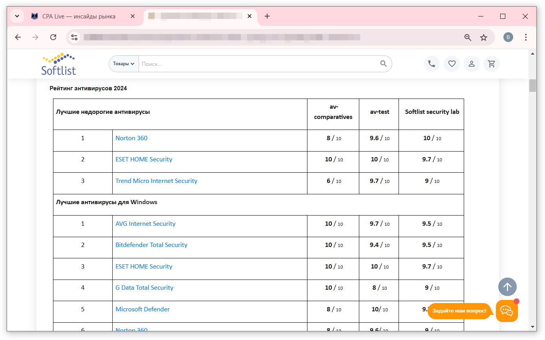Open site information icon in address bar
545x340 pixels.
click(74, 37)
